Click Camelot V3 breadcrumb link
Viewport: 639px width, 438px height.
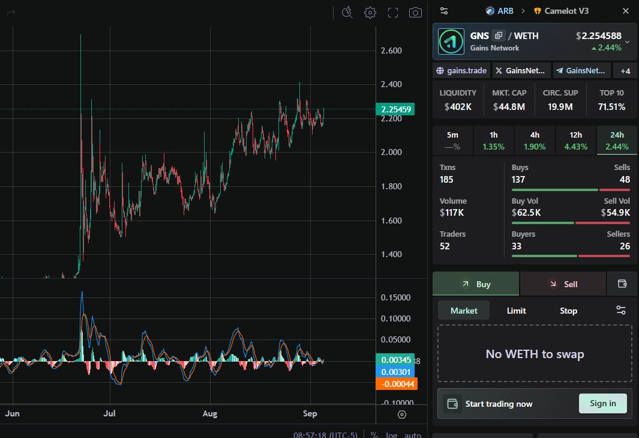(566, 11)
